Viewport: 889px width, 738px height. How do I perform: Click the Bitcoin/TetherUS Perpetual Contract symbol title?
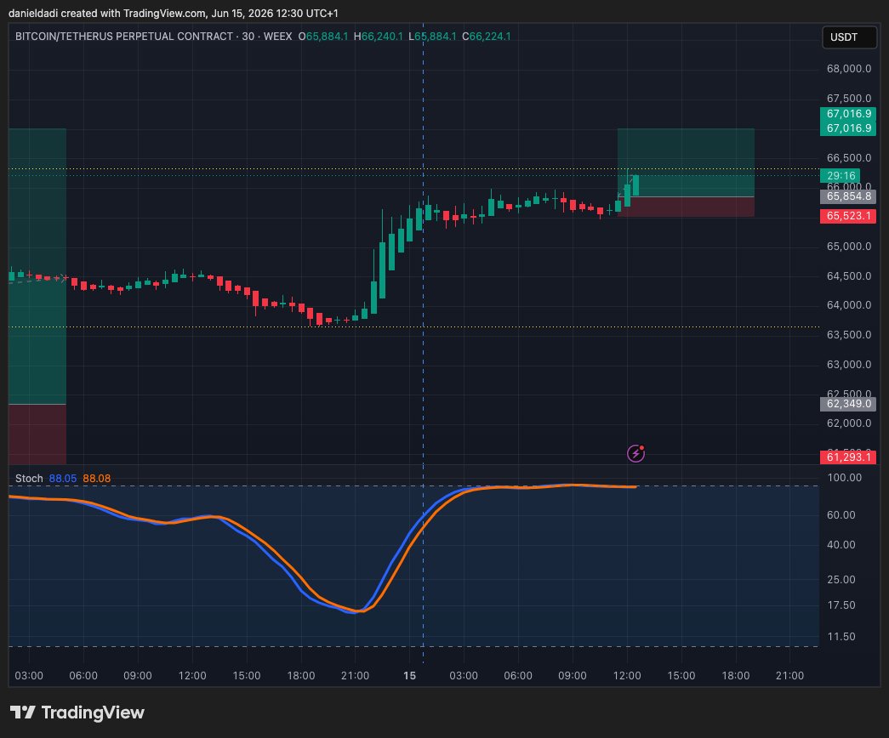(123, 37)
